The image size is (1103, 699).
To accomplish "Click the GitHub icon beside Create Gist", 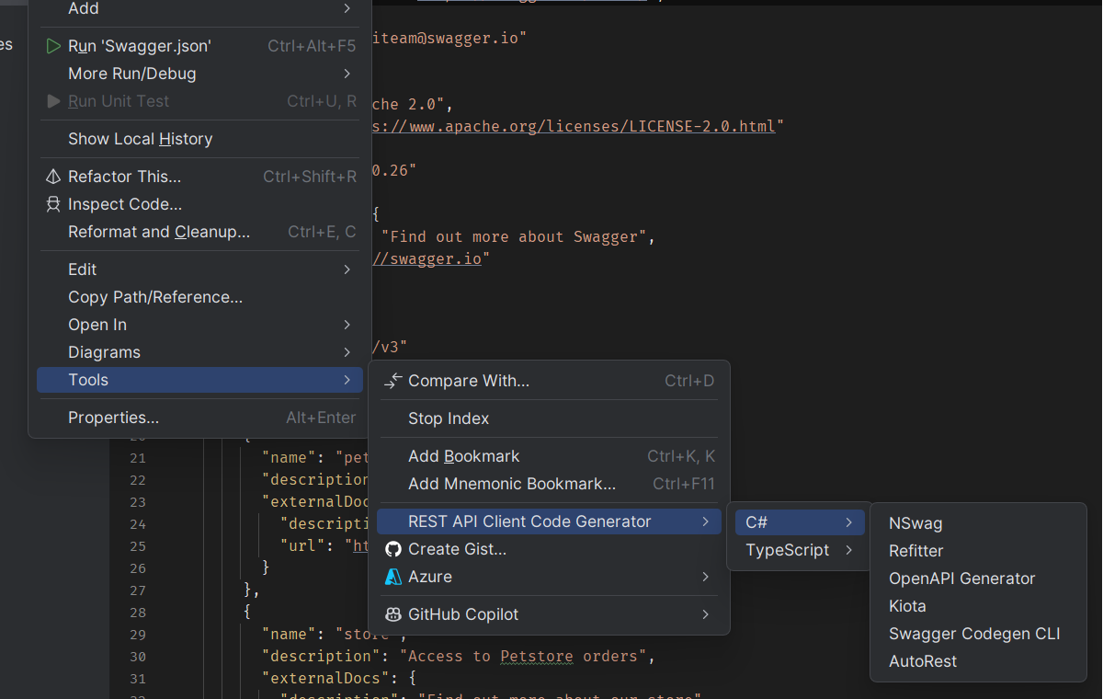I will click(x=393, y=549).
